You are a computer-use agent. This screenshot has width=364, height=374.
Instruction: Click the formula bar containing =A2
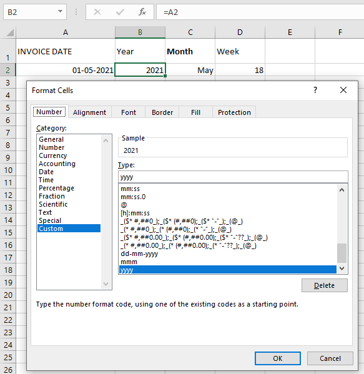point(260,12)
